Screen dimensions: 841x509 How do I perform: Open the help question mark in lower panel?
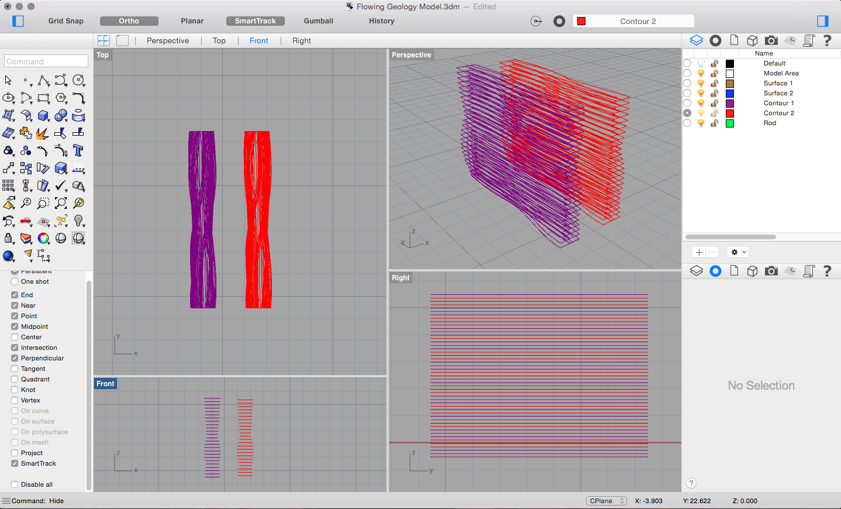[827, 271]
